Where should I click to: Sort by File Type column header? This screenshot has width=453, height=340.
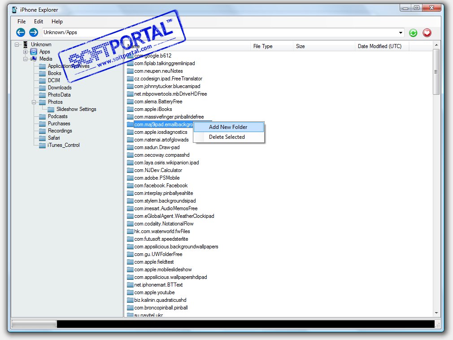[x=263, y=46]
